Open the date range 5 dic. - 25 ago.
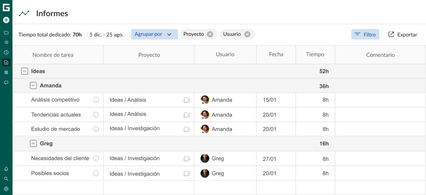The height and width of the screenshot is (195, 426). (106, 35)
